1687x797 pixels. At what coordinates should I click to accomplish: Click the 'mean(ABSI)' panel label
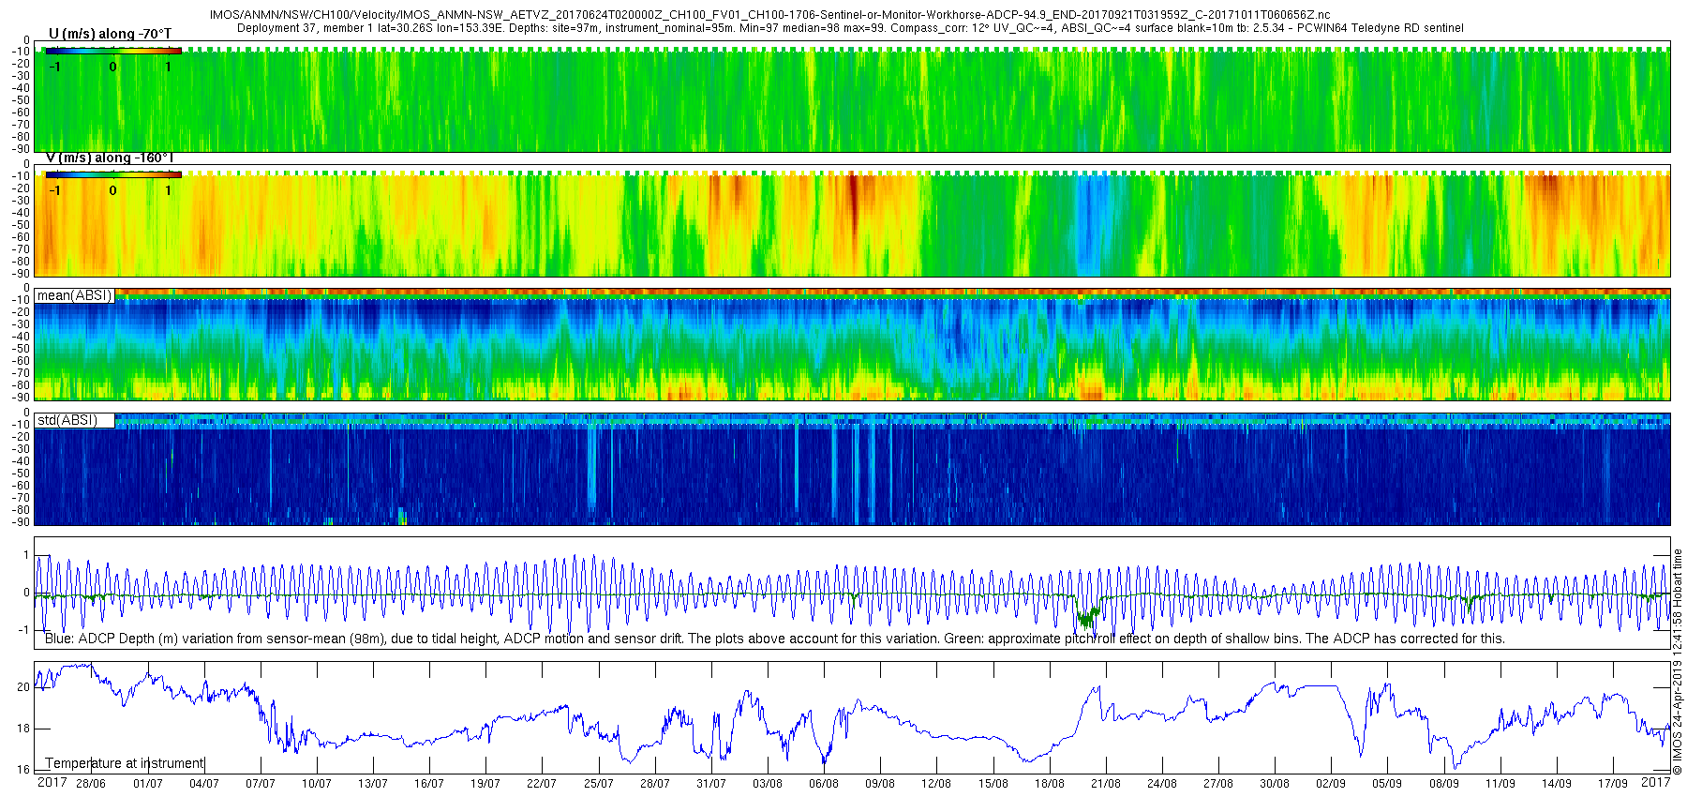point(74,295)
